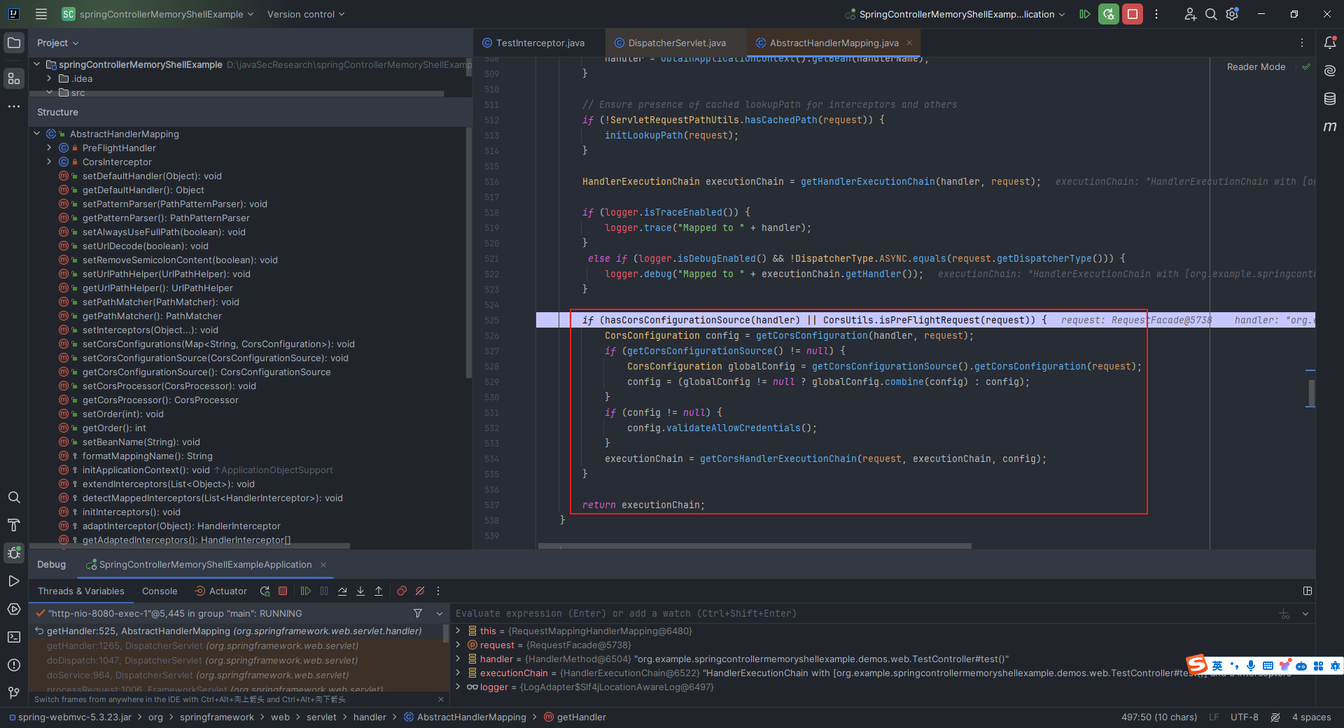Viewport: 1344px width, 728px height.
Task: Click 'servlet' breadcrumb in navigation bar
Action: 321,717
